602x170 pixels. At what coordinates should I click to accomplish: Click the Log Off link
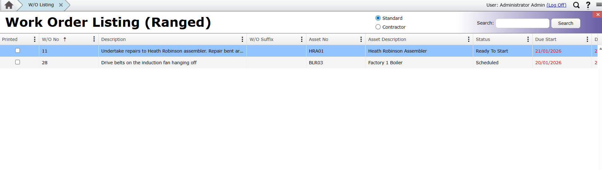(556, 5)
